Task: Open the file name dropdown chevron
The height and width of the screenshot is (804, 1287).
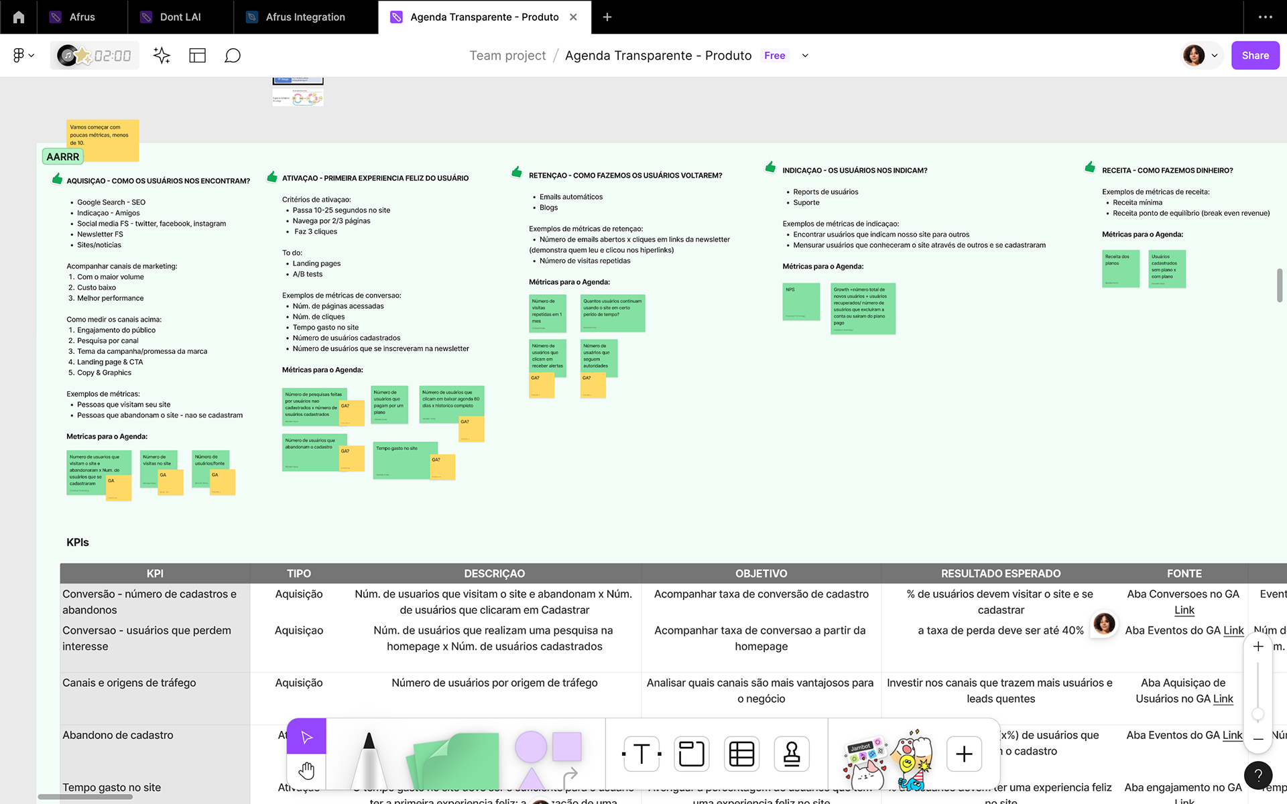Action: click(x=805, y=56)
